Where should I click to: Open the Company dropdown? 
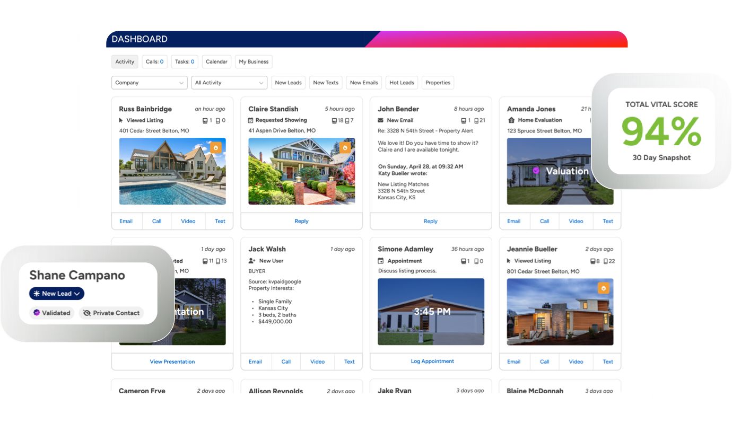point(149,82)
